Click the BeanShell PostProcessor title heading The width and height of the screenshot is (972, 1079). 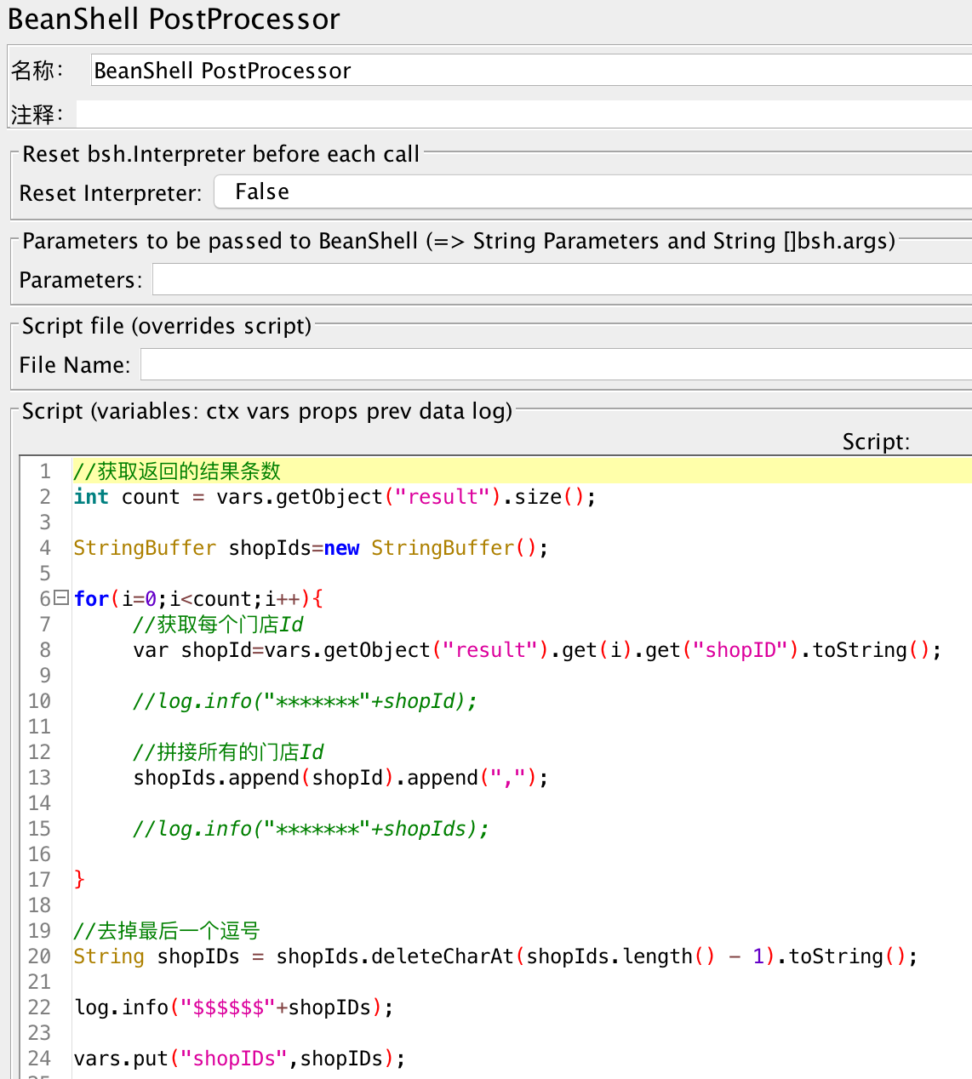click(x=174, y=19)
